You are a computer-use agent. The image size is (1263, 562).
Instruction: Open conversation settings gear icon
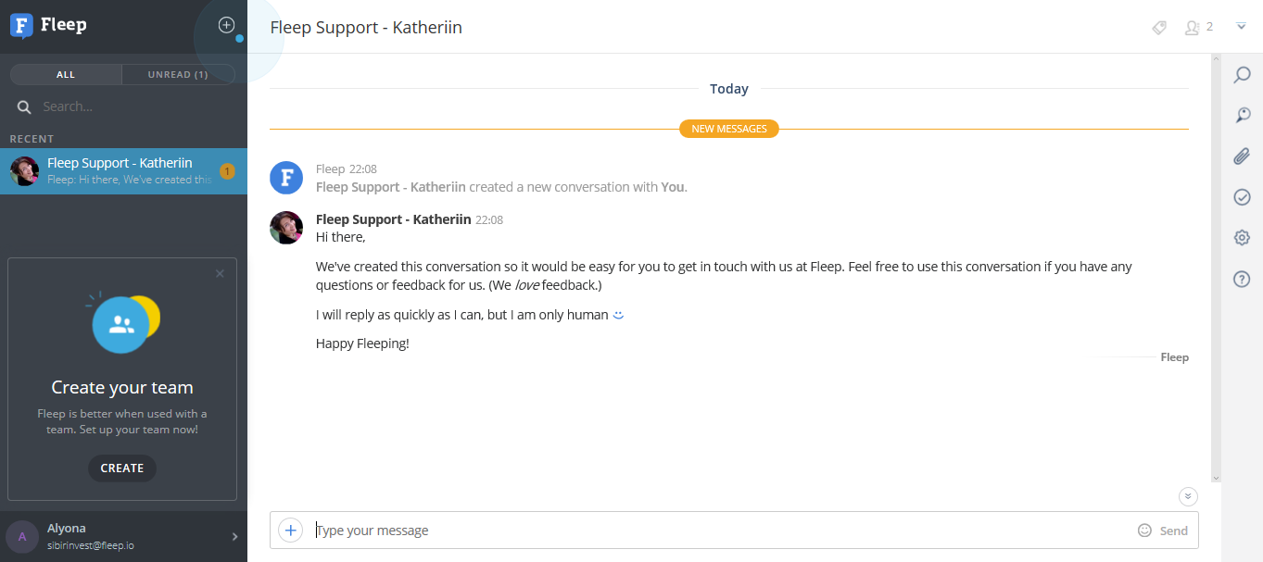point(1242,238)
